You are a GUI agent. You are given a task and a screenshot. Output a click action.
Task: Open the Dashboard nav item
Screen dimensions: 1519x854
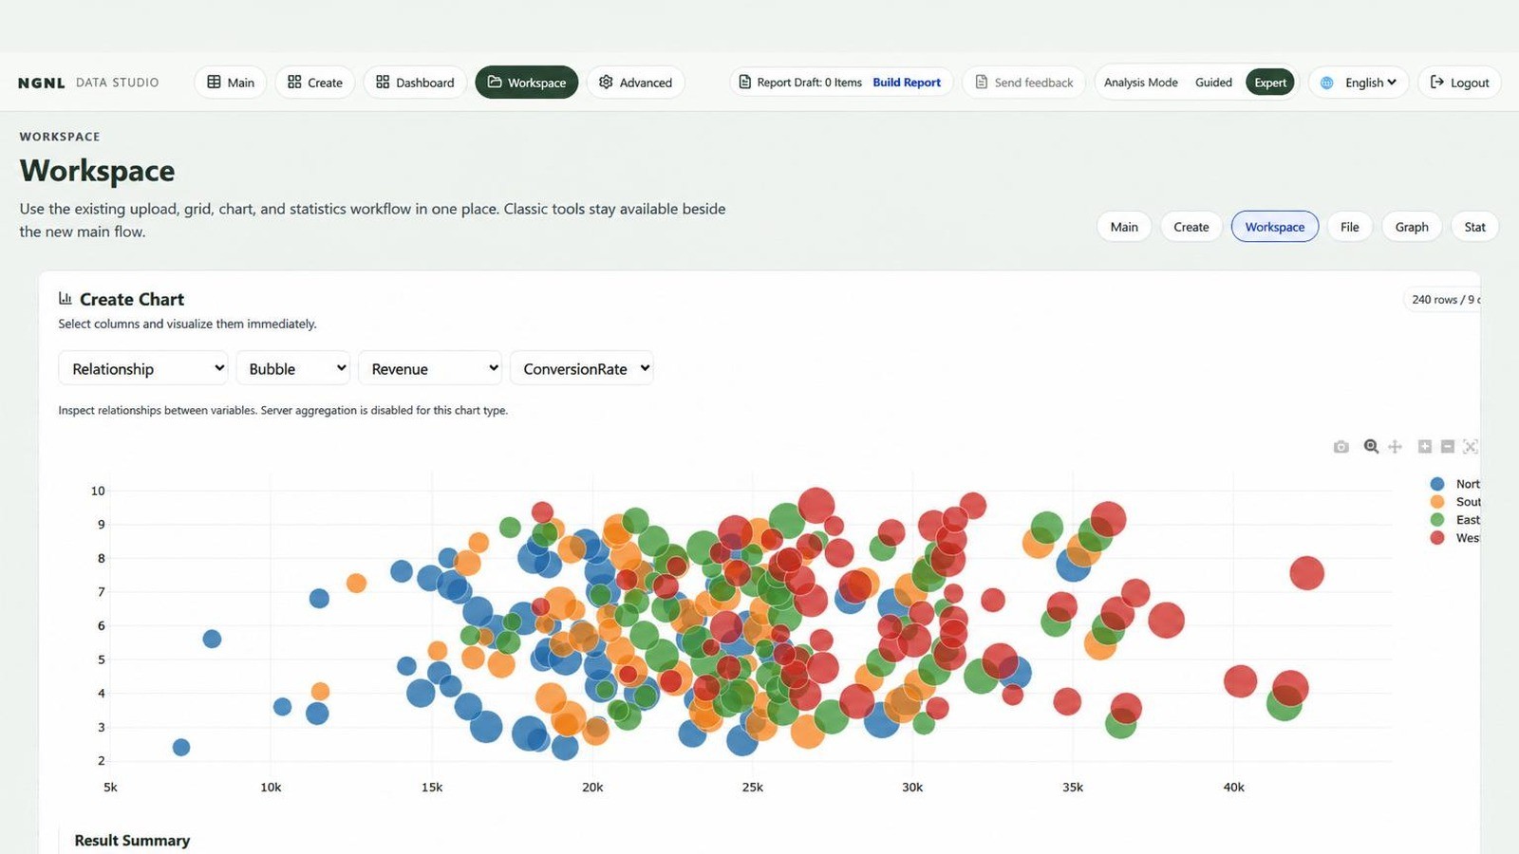pyautogui.click(x=415, y=83)
